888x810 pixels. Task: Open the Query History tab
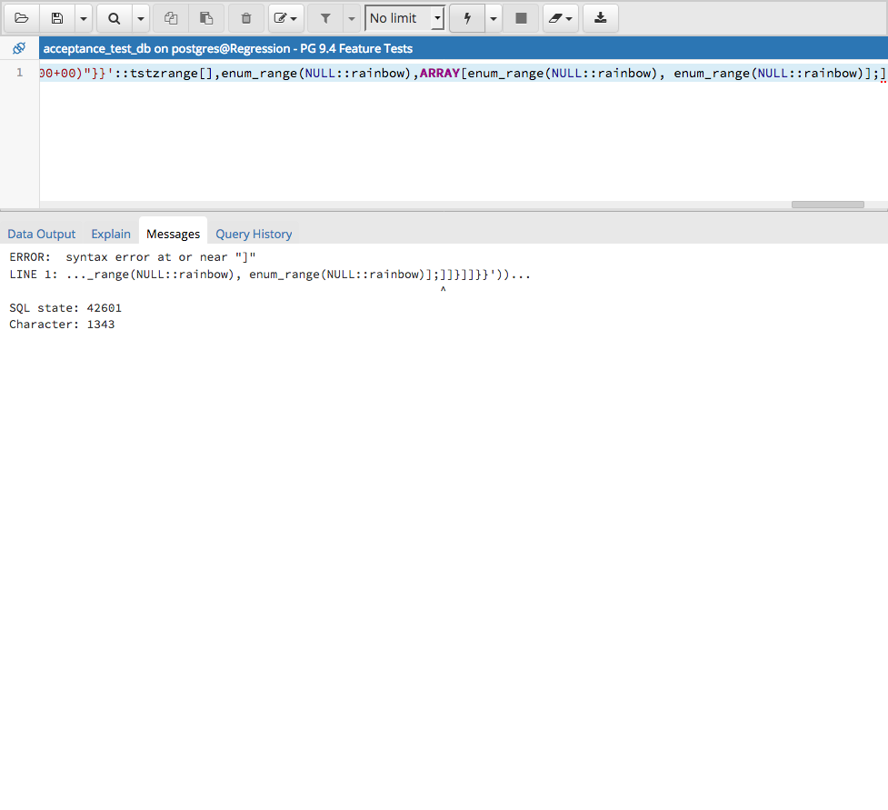pyautogui.click(x=254, y=234)
